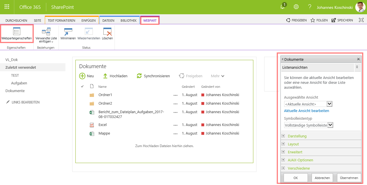
Task: Expand the AJAX-Optionen section
Action: pos(283,160)
